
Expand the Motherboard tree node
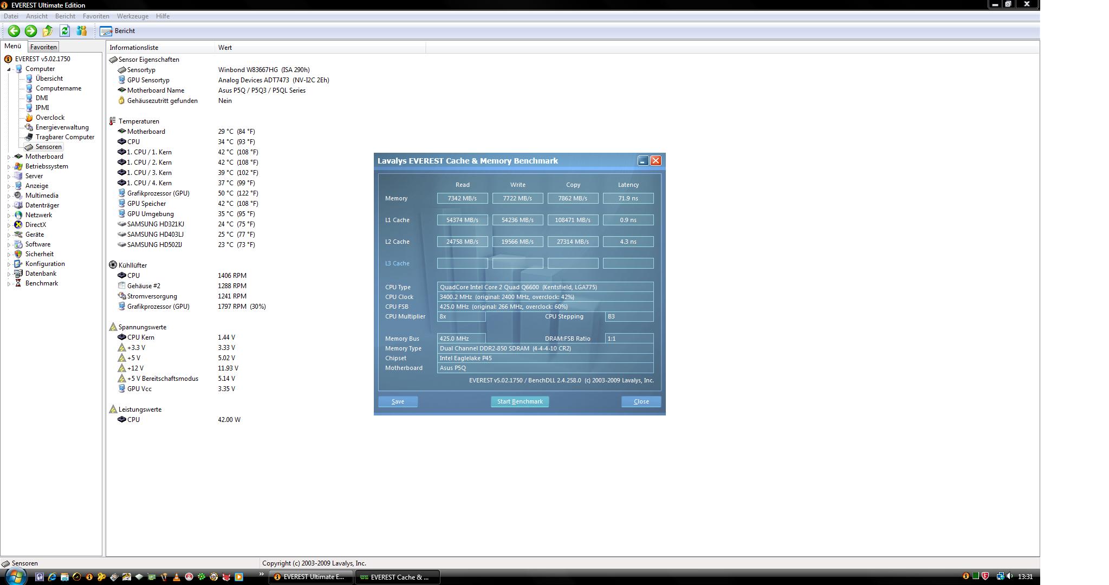point(9,157)
